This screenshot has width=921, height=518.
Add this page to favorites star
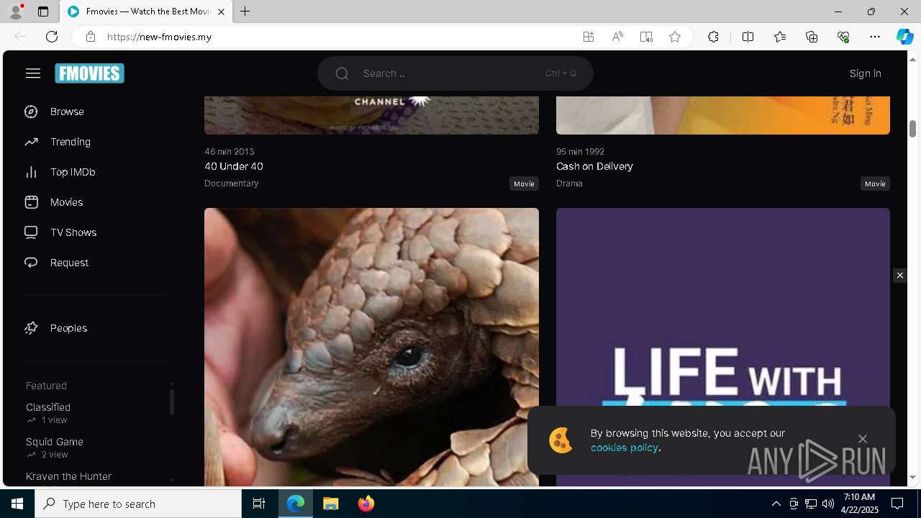(674, 37)
